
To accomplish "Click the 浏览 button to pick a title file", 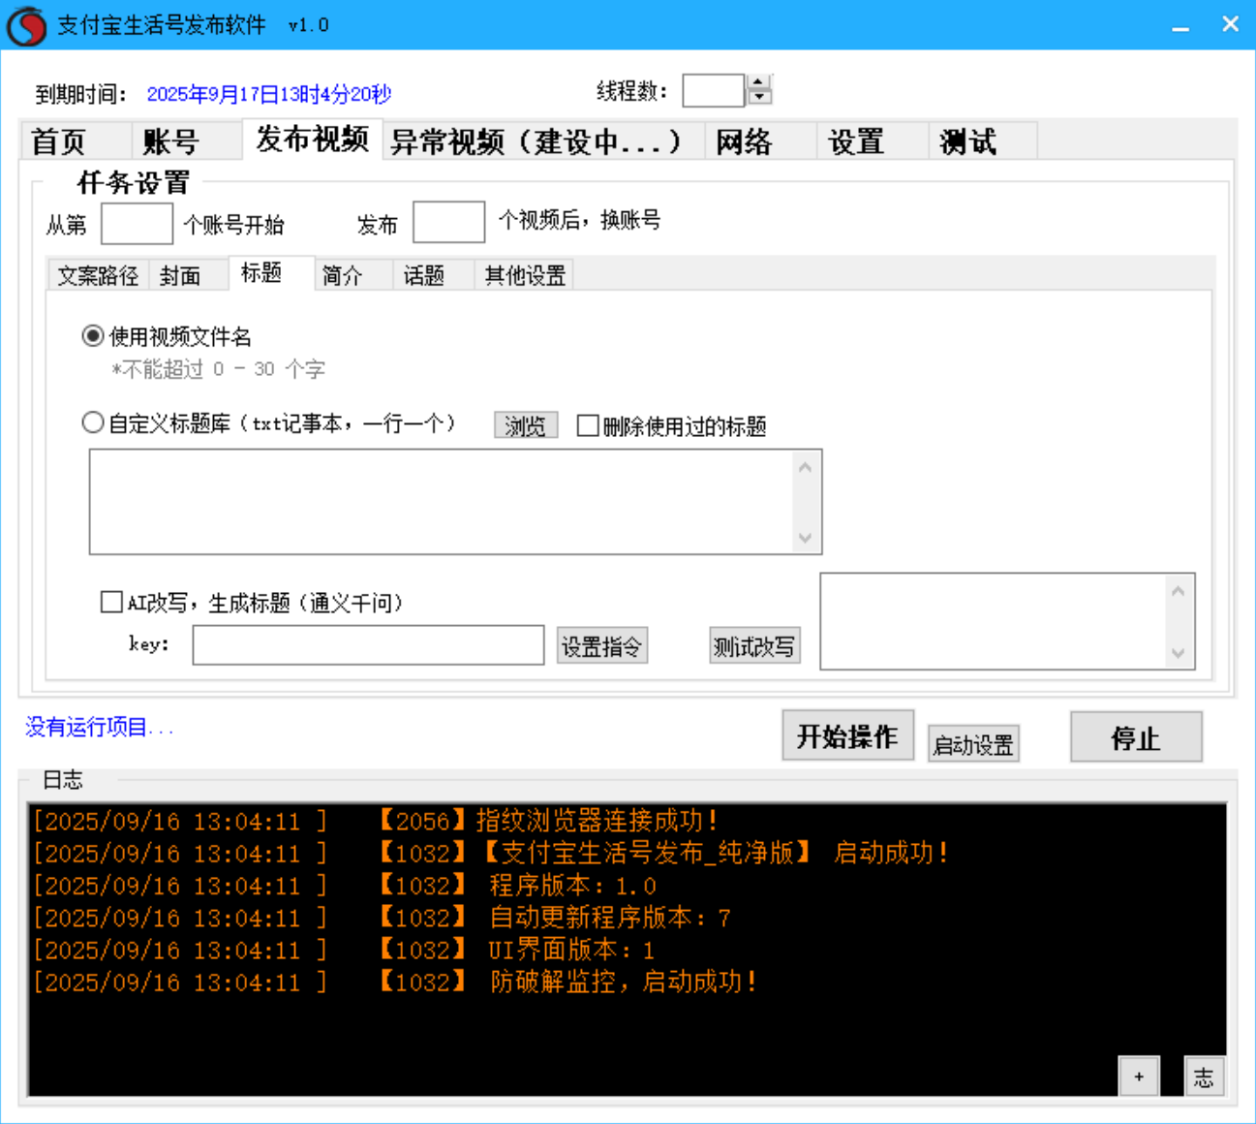I will 525,425.
